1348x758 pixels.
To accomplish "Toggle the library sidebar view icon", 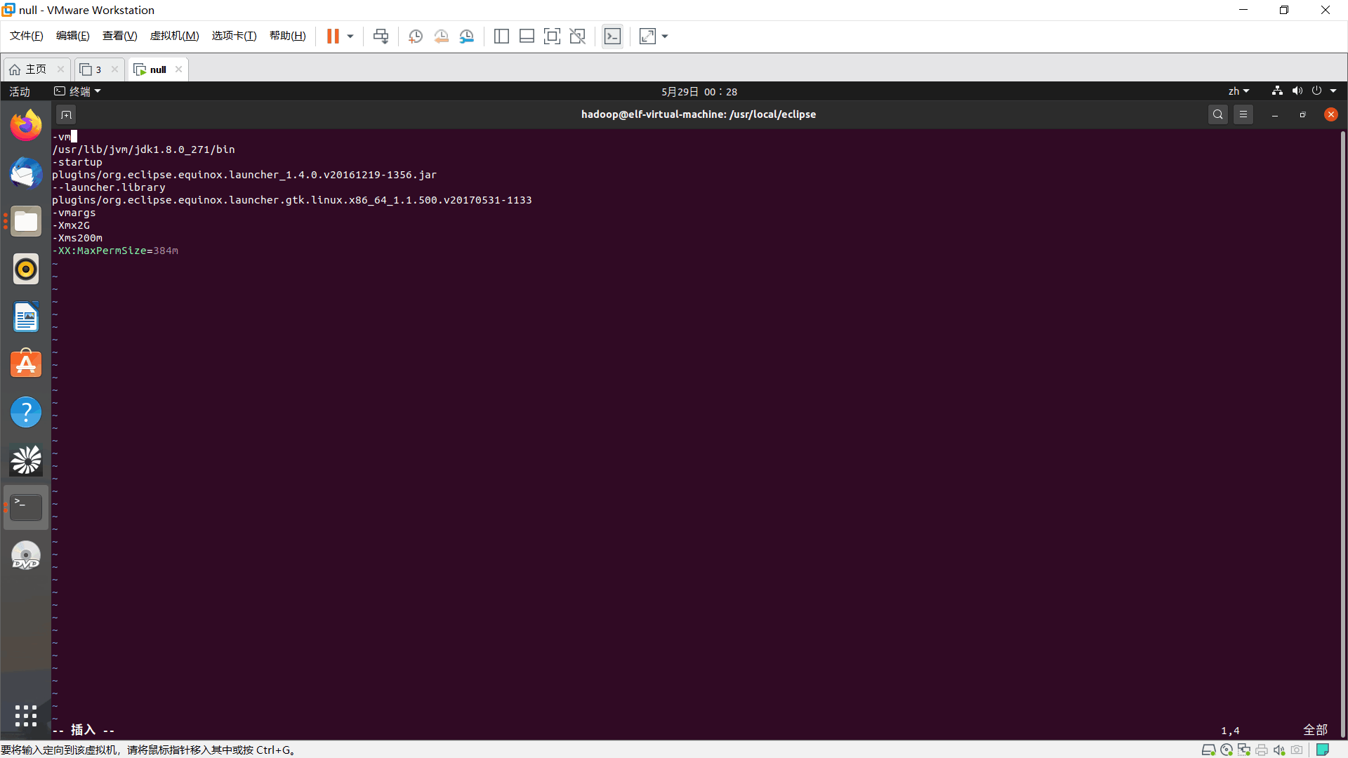I will coord(501,36).
